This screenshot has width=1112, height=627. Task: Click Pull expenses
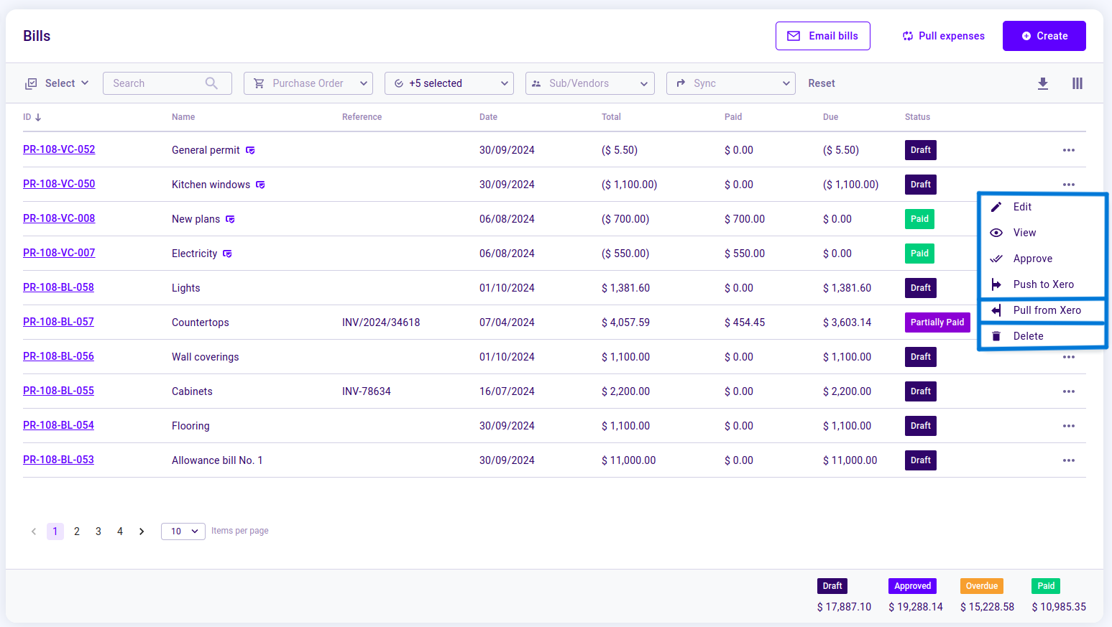pos(944,36)
